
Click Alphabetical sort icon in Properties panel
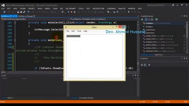tap(145, 65)
